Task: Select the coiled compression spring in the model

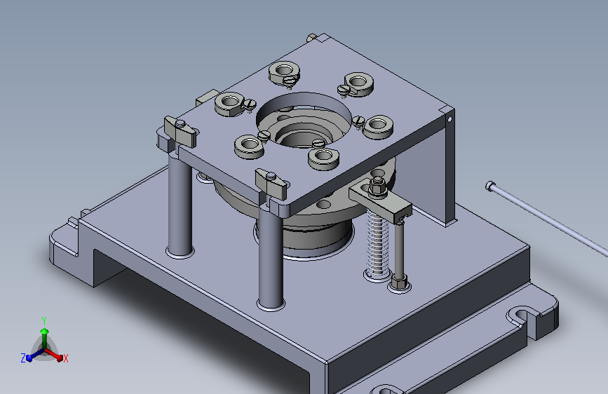Action: (378, 243)
